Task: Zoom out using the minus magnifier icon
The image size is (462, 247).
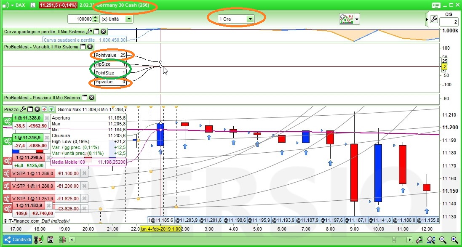Action: (x=442, y=240)
